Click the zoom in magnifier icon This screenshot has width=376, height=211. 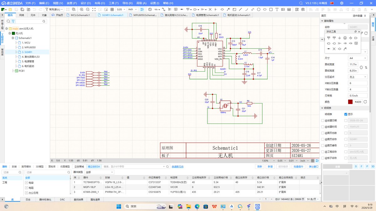coord(82,9)
